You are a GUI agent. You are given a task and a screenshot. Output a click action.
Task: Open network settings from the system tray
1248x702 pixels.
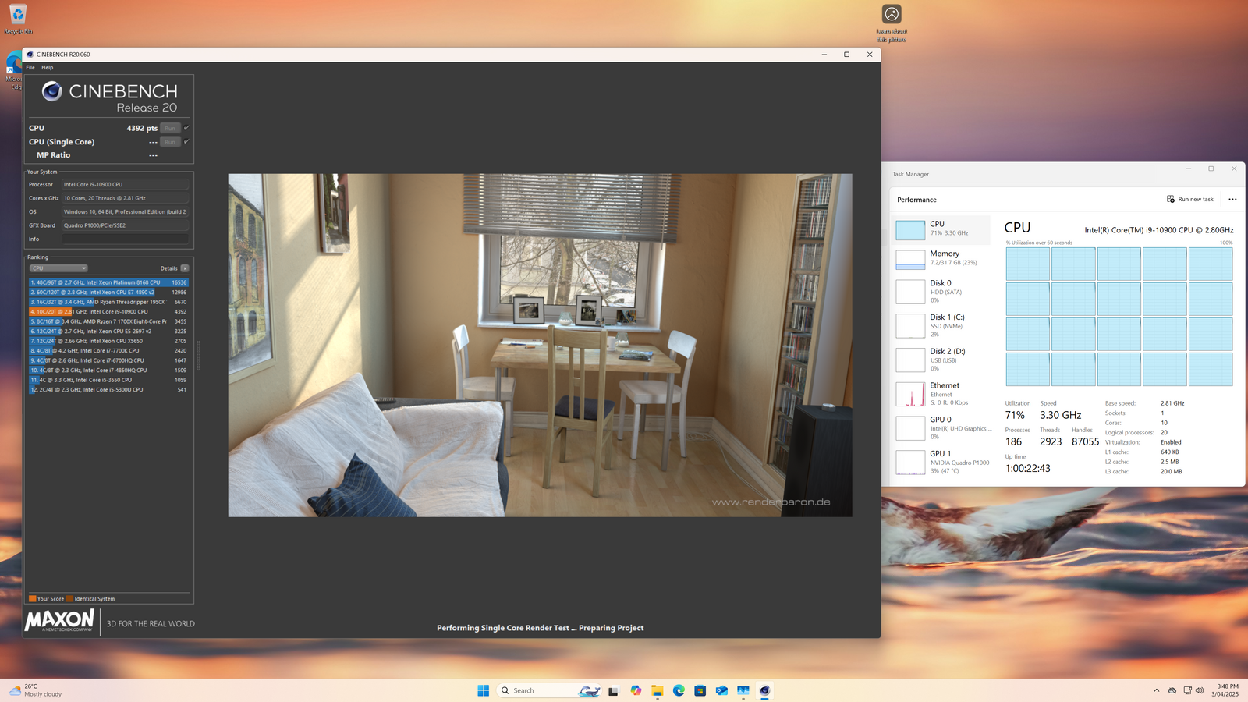[1187, 690]
